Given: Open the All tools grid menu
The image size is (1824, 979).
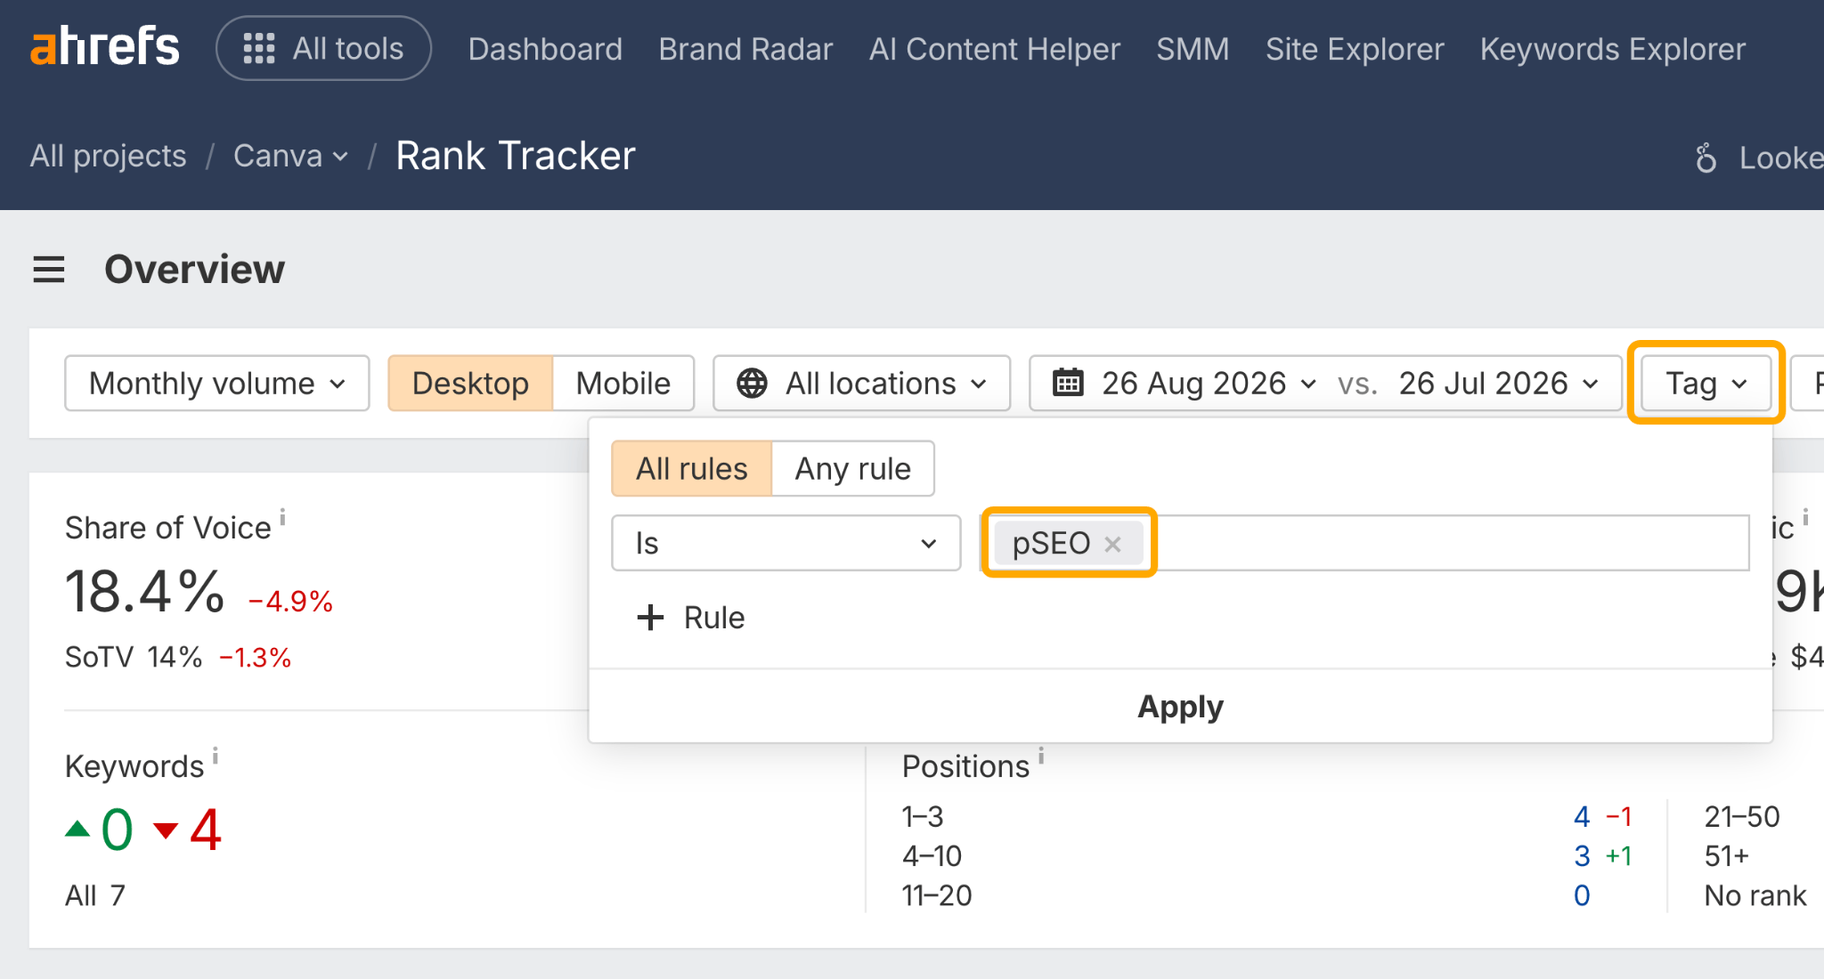Looking at the screenshot, I should [x=323, y=48].
